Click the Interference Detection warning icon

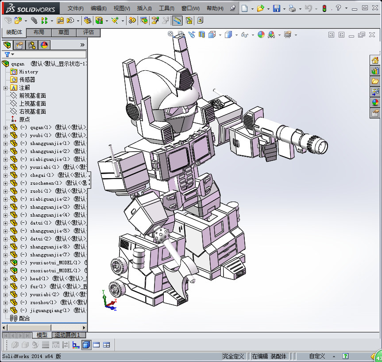[189, 20]
